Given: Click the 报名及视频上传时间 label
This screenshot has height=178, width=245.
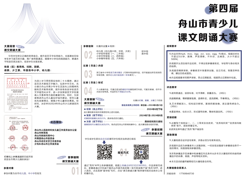Looking at the screenshot, I should (x=131, y=105).
